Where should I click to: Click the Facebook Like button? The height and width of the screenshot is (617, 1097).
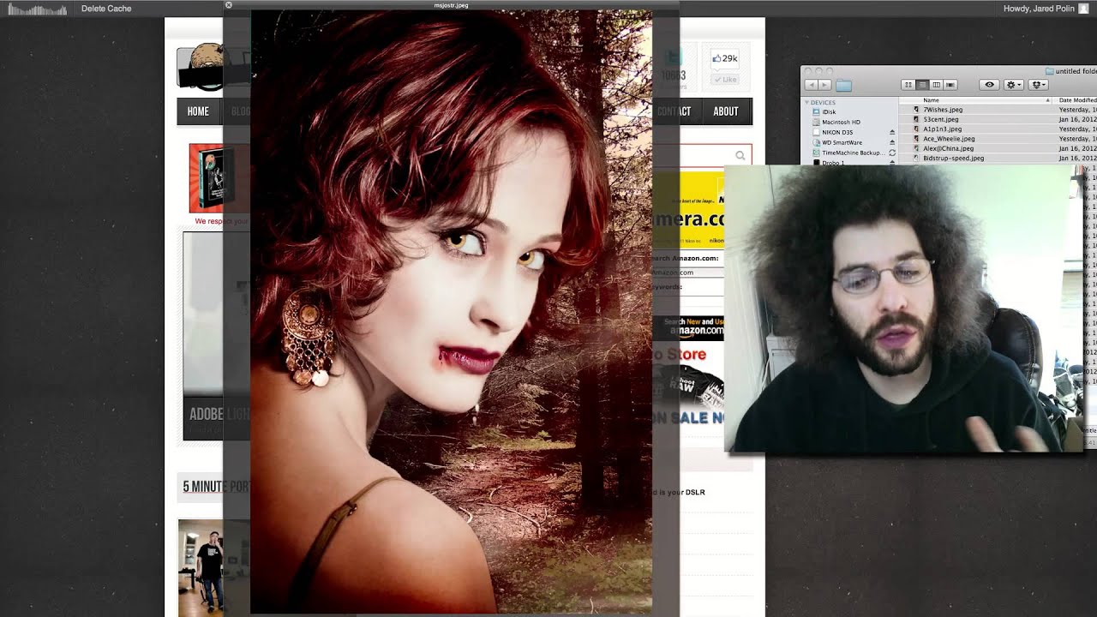tap(725, 80)
